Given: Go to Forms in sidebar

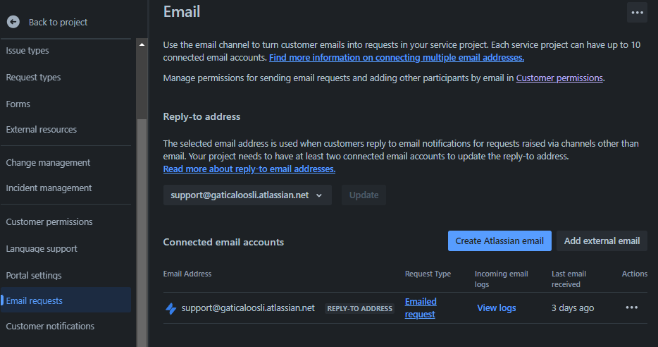Looking at the screenshot, I should click(18, 104).
